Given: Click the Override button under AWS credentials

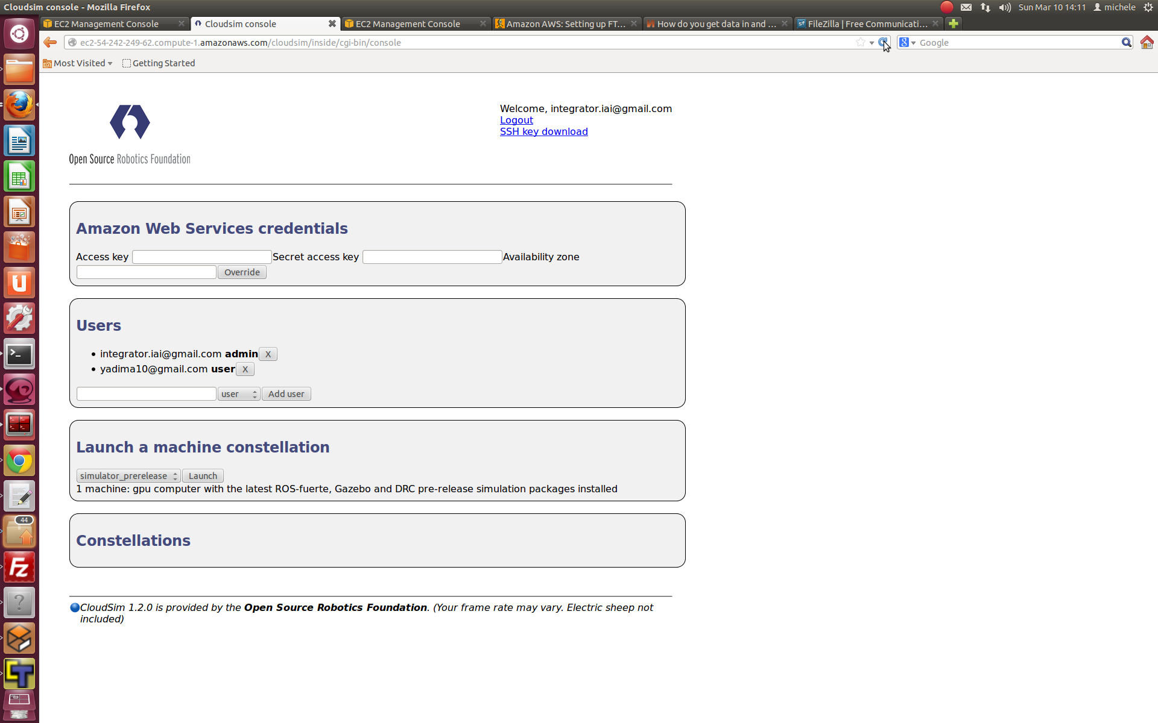Looking at the screenshot, I should coord(241,272).
